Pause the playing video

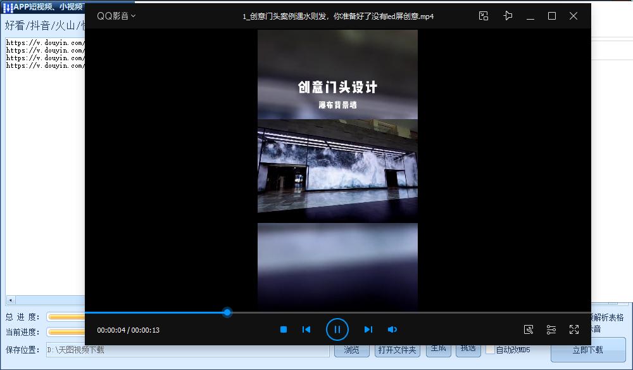click(x=337, y=329)
